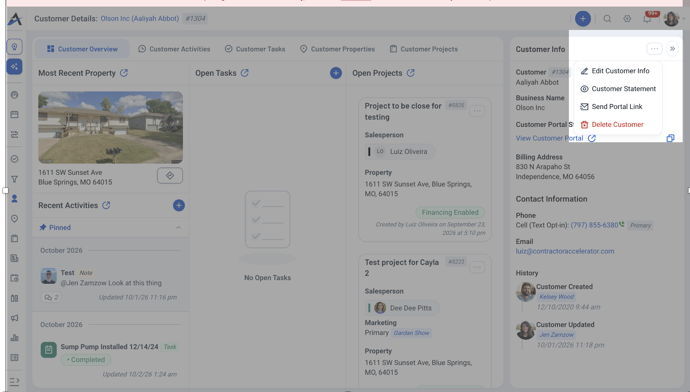The height and width of the screenshot is (392, 690).
Task: Click directions icon button beside property address
Action: [170, 176]
